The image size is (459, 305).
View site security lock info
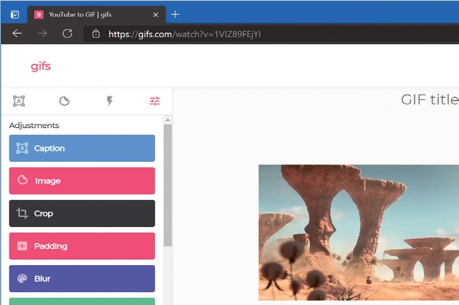coord(96,34)
